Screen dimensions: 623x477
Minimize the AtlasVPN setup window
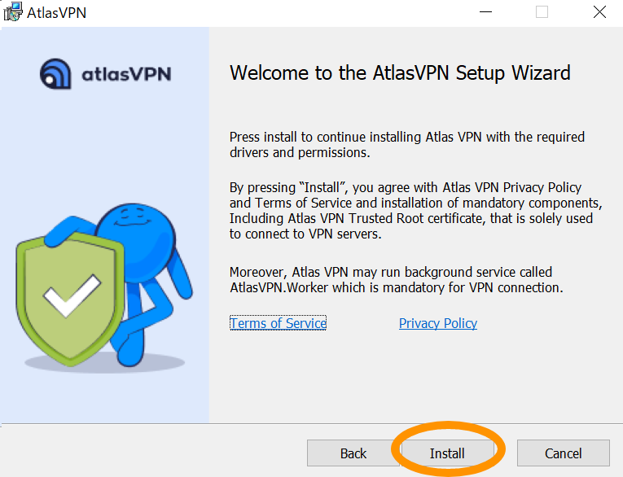(485, 12)
